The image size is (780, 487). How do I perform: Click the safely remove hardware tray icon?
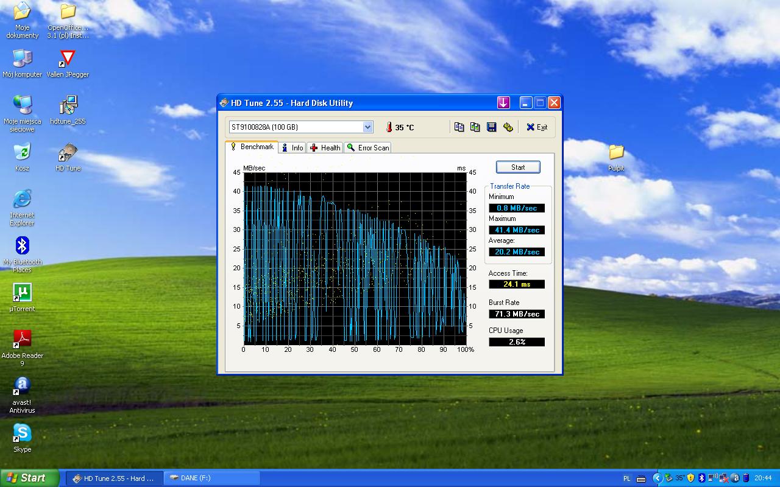[x=668, y=478]
